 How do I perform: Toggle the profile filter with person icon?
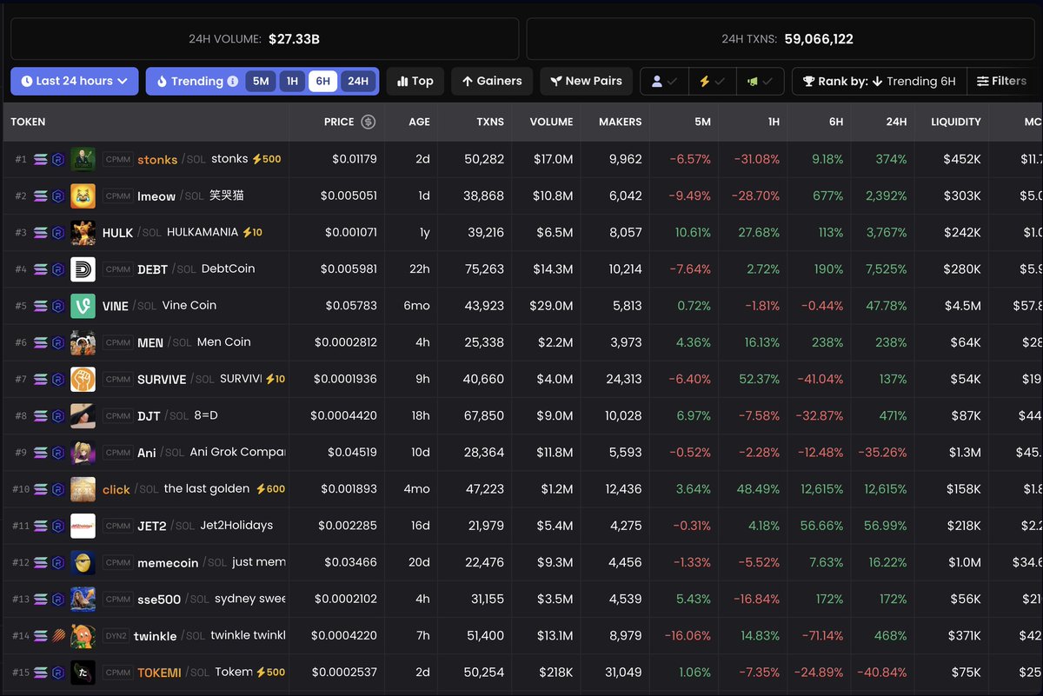(665, 81)
